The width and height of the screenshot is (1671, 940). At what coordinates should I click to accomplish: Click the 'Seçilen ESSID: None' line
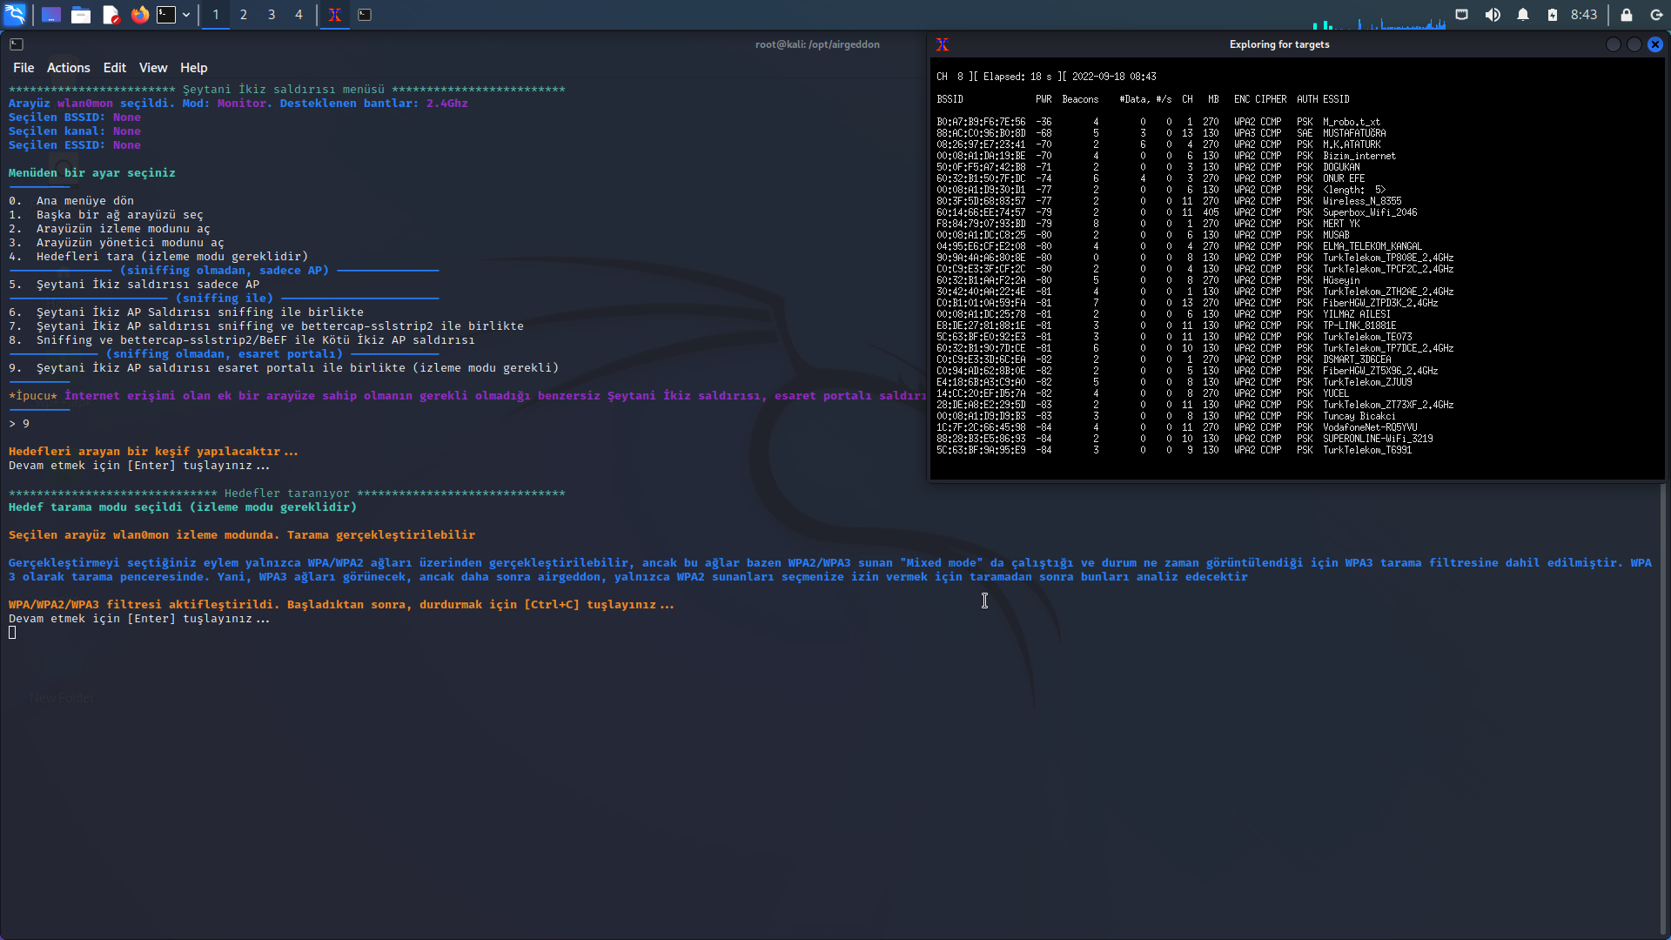tap(75, 145)
